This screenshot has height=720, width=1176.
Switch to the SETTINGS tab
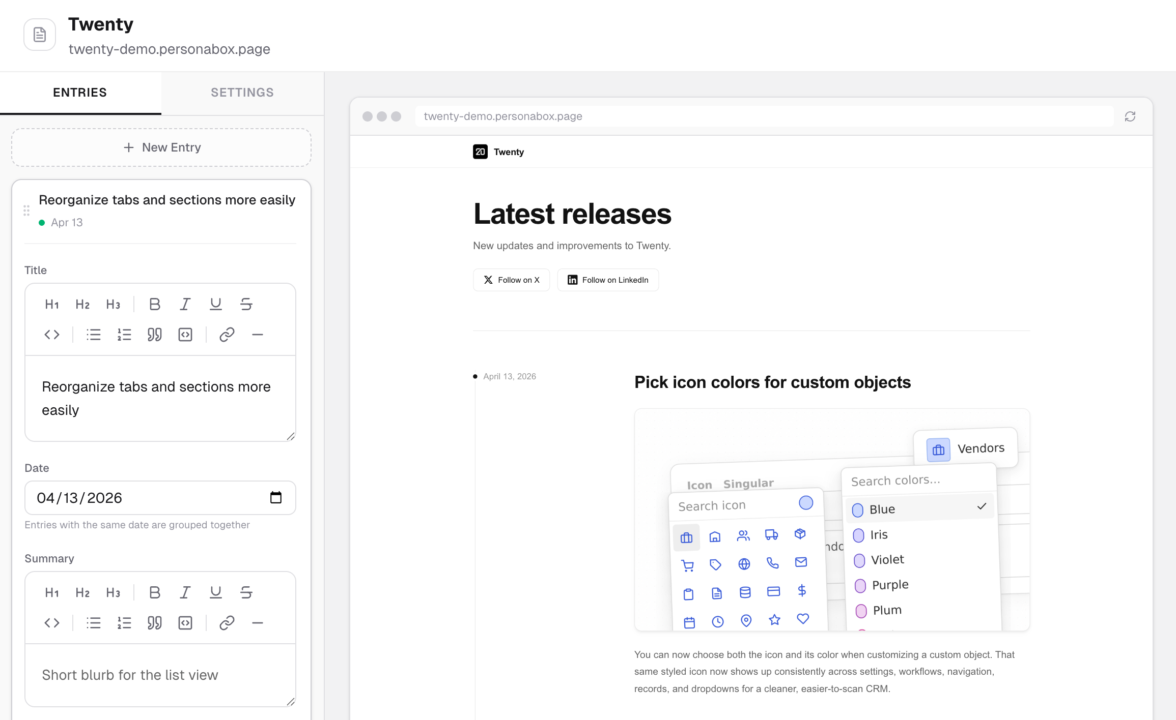pos(242,93)
